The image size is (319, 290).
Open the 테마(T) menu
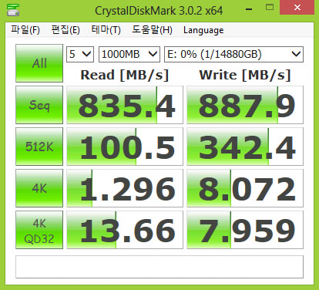[106, 30]
